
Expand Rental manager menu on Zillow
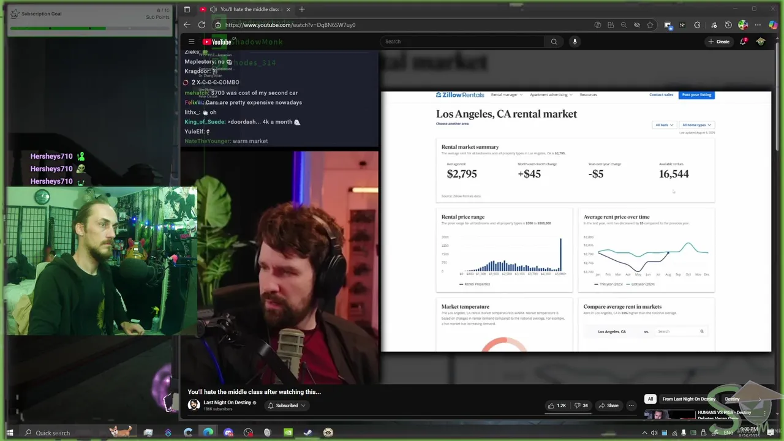coord(507,95)
